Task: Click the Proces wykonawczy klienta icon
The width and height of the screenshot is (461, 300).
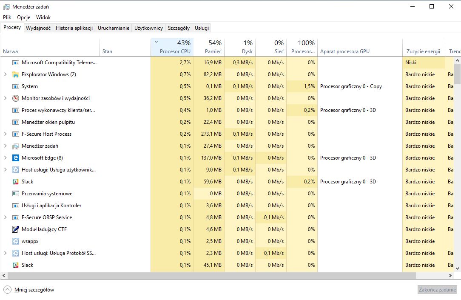Action: click(16, 110)
